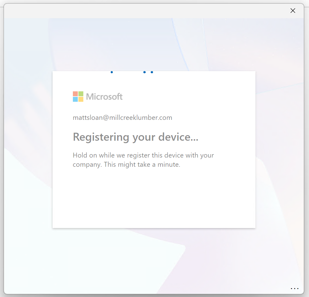Click the leftmost blue loading dot
This screenshot has width=309, height=297.
[112, 72]
